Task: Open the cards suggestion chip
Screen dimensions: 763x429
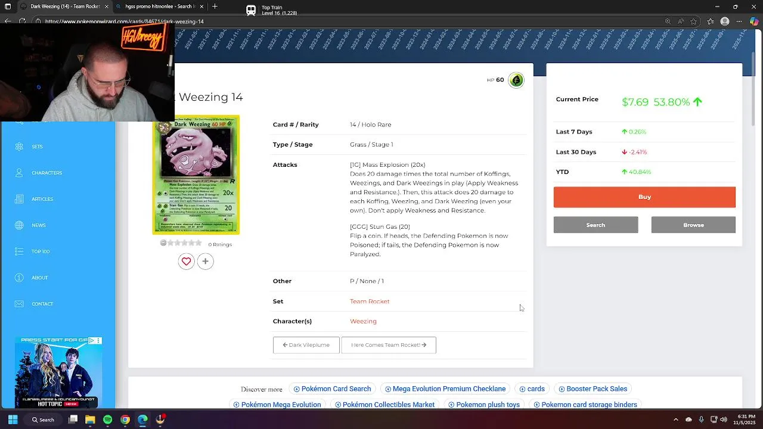Action: click(532, 389)
